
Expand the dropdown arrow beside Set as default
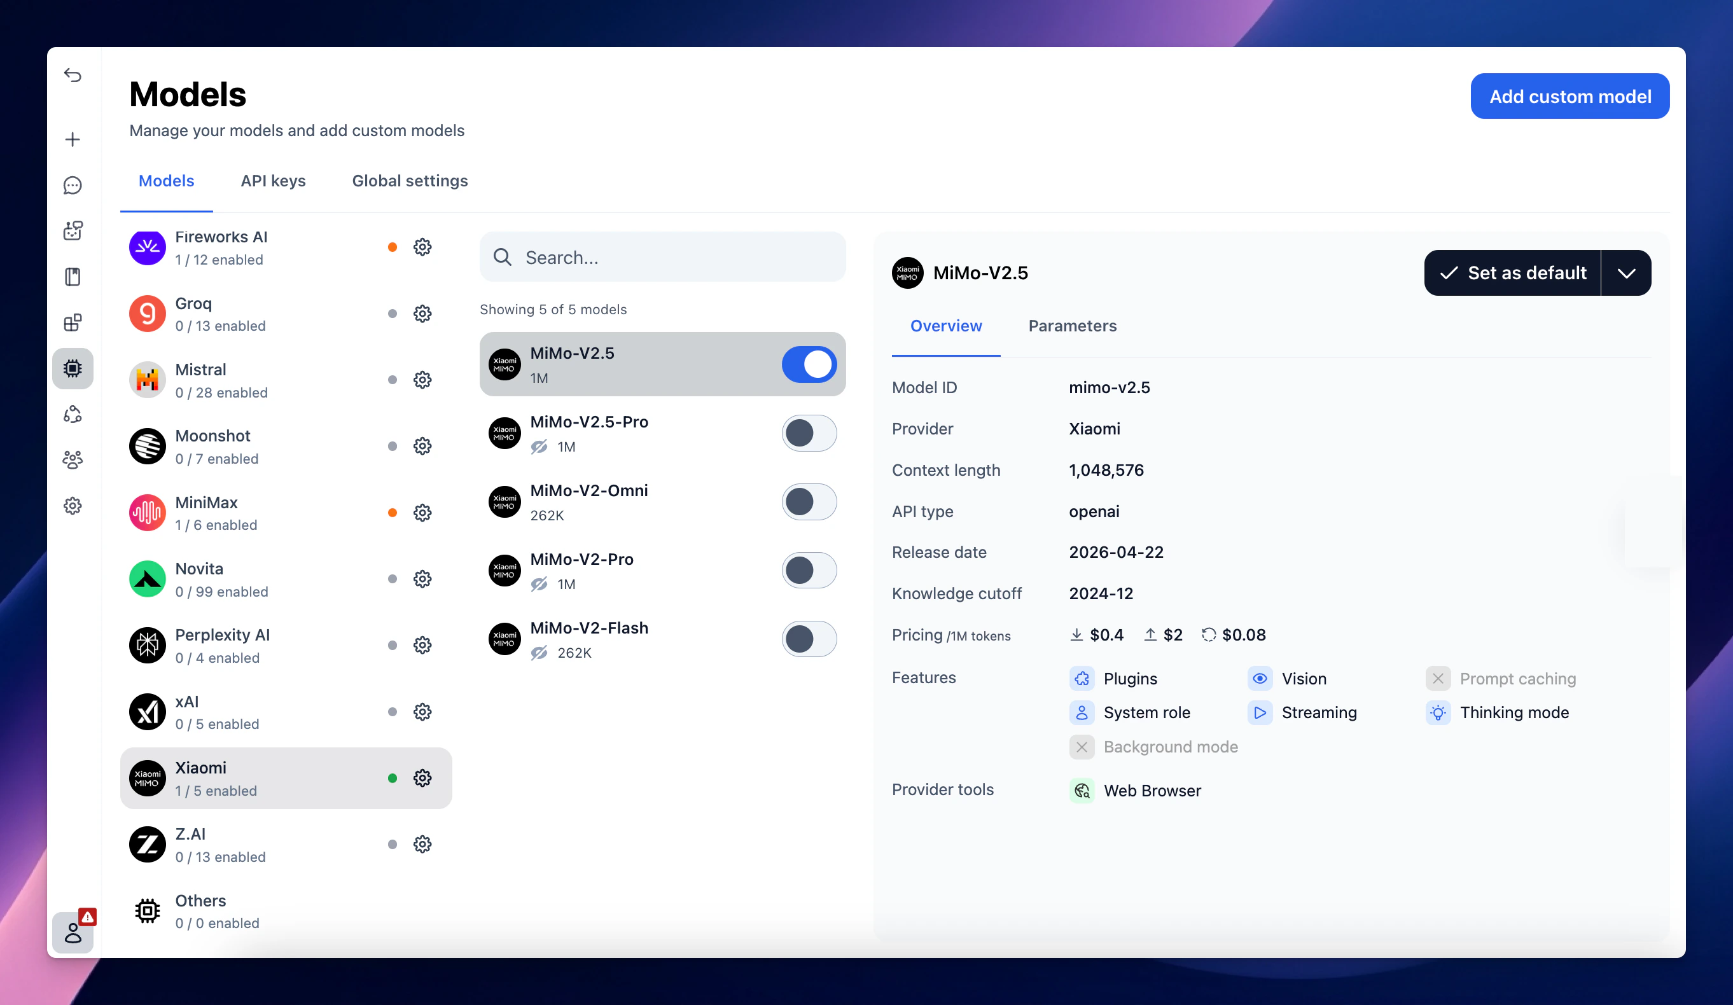pos(1625,273)
